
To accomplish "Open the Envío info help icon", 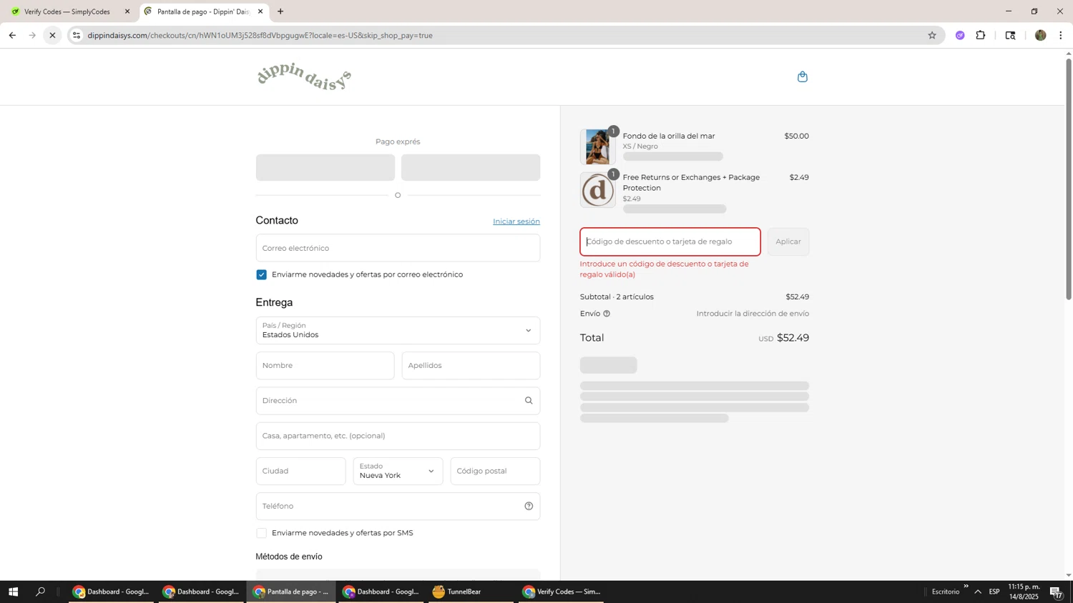I will [x=607, y=314].
